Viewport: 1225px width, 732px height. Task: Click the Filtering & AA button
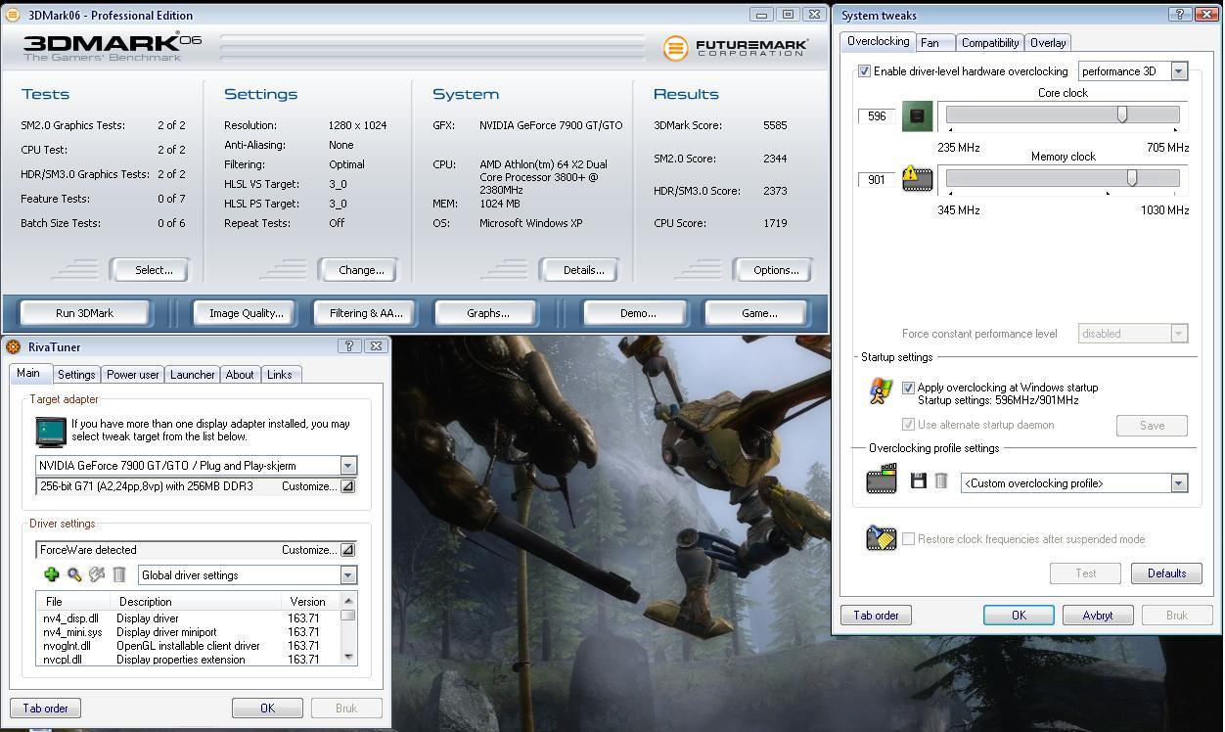click(x=366, y=313)
